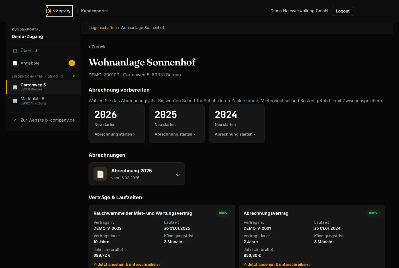The height and width of the screenshot is (268, 399).
Task: Start Abrechnung for 2025
Action: pos(177,123)
